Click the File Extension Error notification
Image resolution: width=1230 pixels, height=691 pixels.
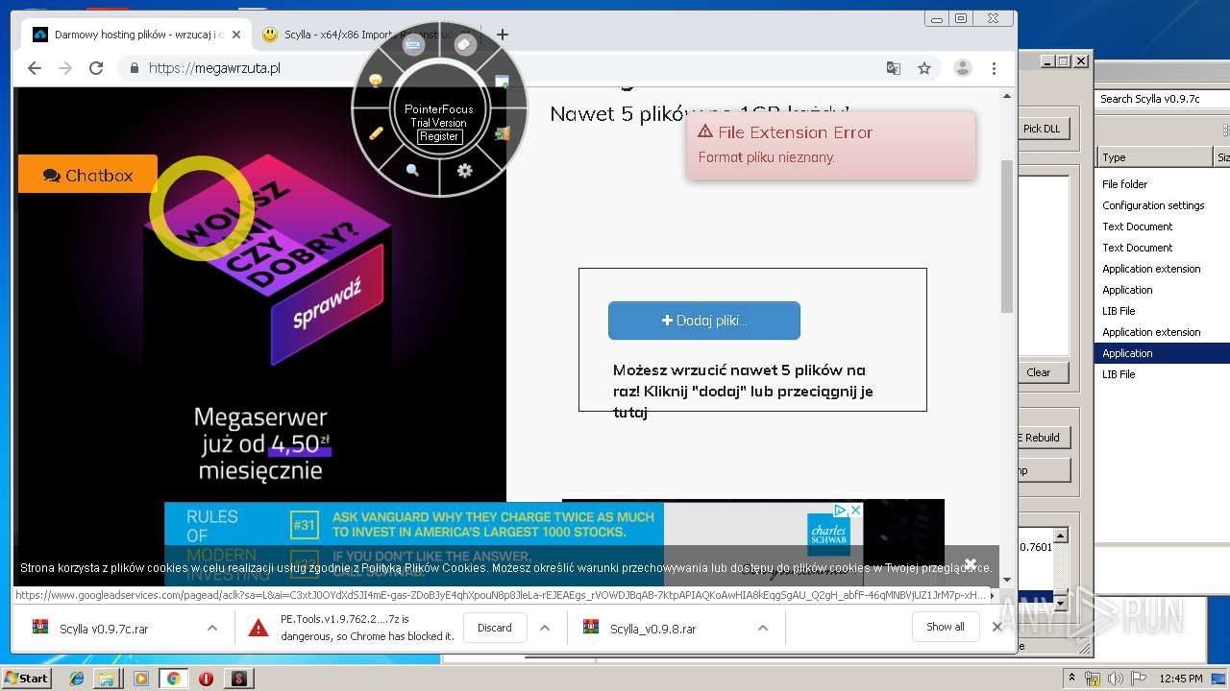point(831,145)
